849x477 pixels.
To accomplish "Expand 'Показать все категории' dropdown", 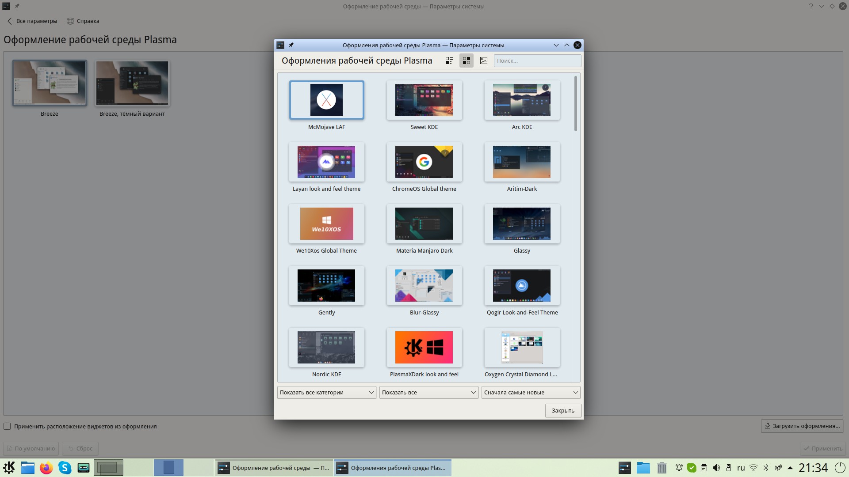I will 326,392.
